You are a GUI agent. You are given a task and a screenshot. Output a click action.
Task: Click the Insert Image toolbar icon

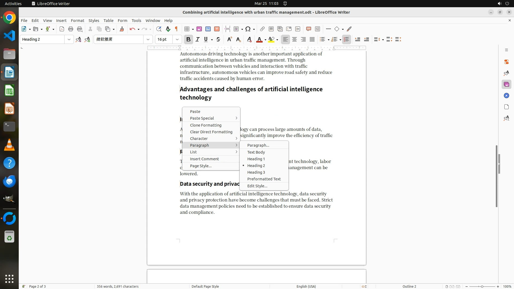pyautogui.click(x=199, y=29)
